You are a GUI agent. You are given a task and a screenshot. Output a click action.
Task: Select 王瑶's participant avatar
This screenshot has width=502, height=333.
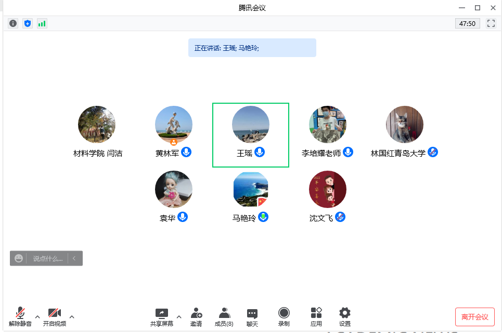click(251, 124)
